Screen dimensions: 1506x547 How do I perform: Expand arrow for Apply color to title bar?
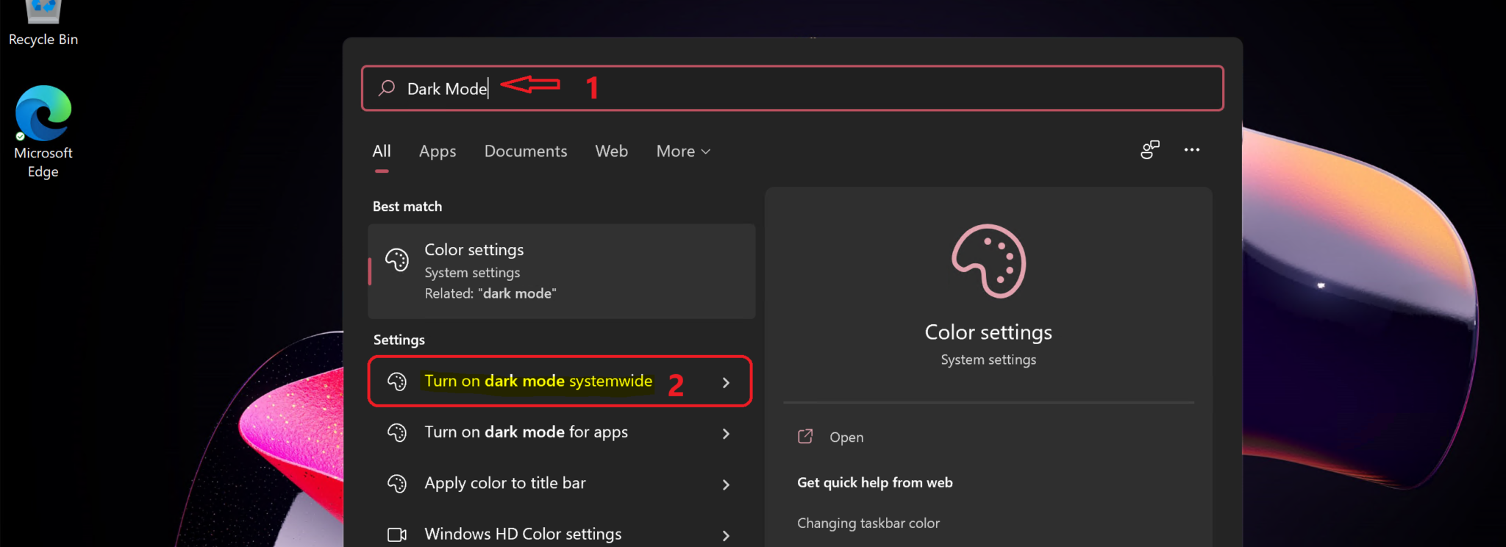coord(726,485)
